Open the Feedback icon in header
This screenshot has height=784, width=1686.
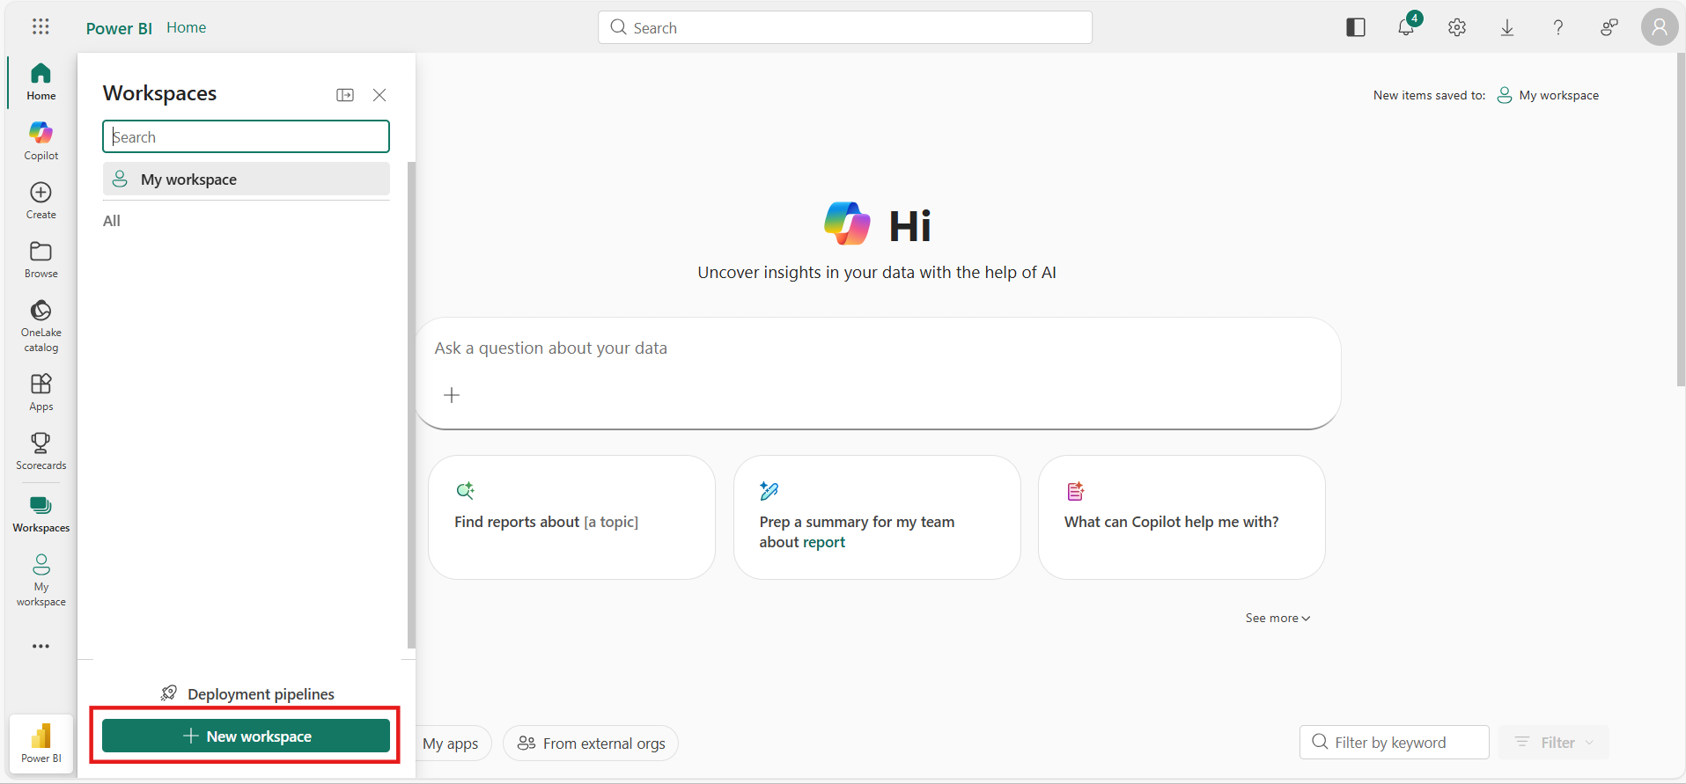click(x=1609, y=27)
